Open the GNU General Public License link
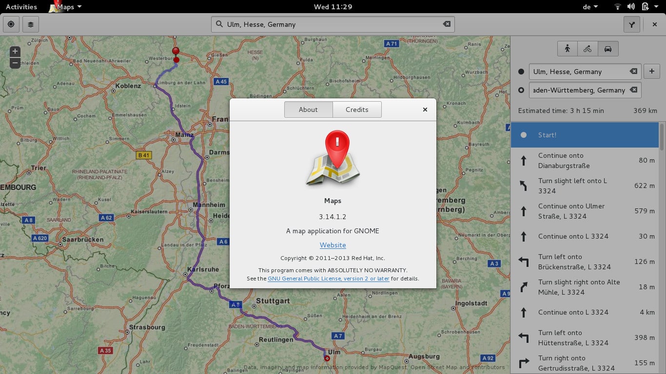Image resolution: width=666 pixels, height=374 pixels. [x=329, y=279]
